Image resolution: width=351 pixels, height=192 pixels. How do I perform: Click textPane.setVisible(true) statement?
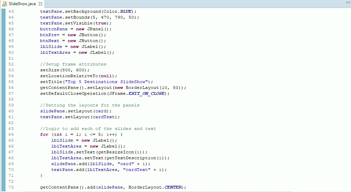tap(76, 23)
